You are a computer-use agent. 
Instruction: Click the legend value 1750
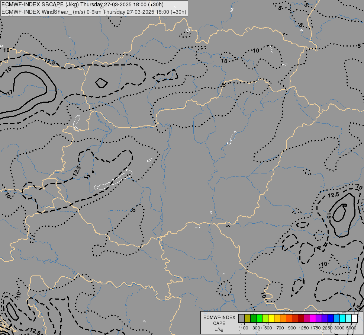[316, 328]
